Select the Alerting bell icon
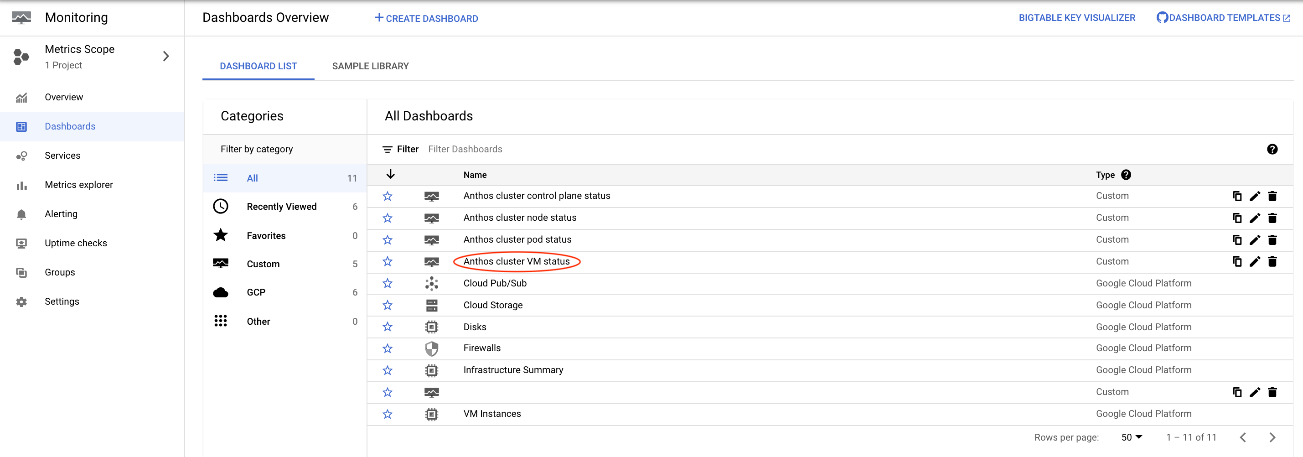Image resolution: width=1303 pixels, height=457 pixels. coord(22,213)
